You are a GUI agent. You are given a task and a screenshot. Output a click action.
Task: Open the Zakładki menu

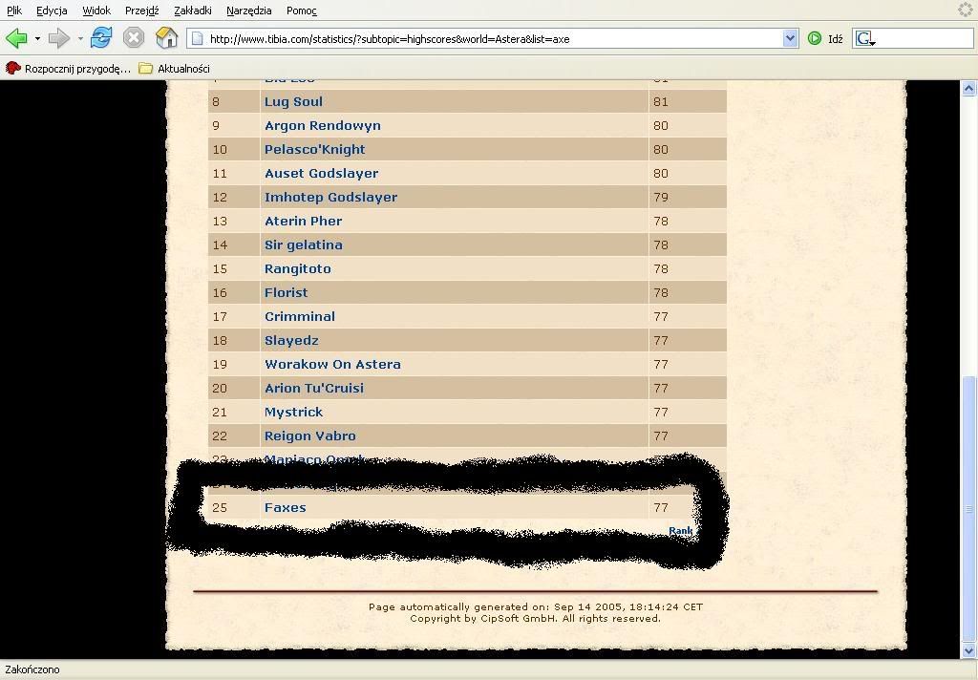pyautogui.click(x=192, y=11)
